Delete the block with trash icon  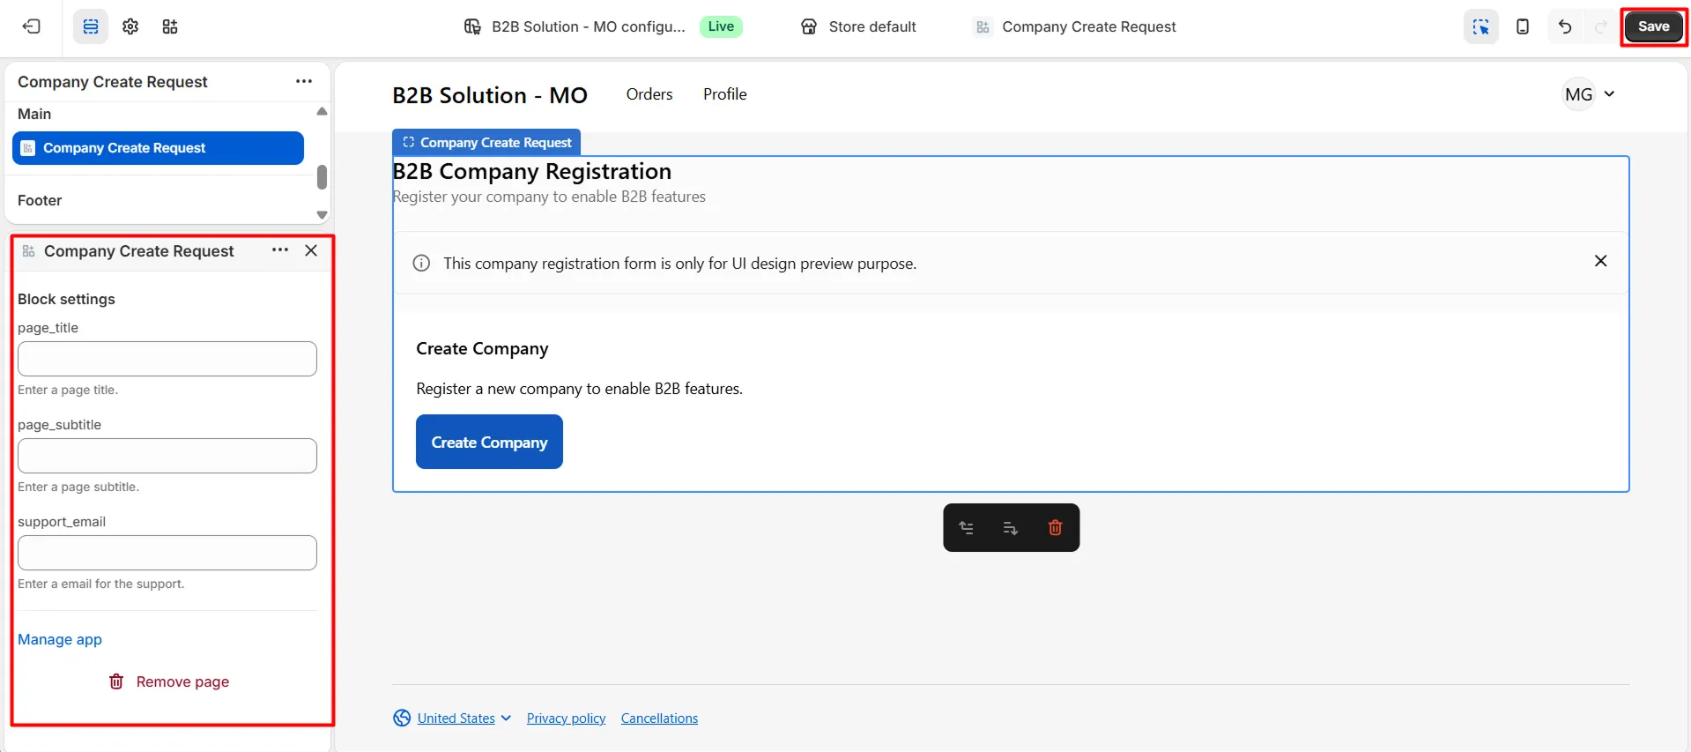[1055, 528]
